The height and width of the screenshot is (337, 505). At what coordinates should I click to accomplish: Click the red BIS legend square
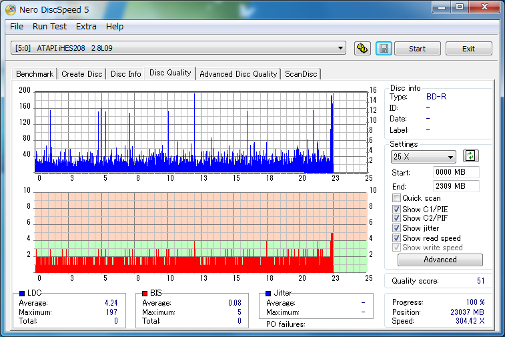click(145, 293)
